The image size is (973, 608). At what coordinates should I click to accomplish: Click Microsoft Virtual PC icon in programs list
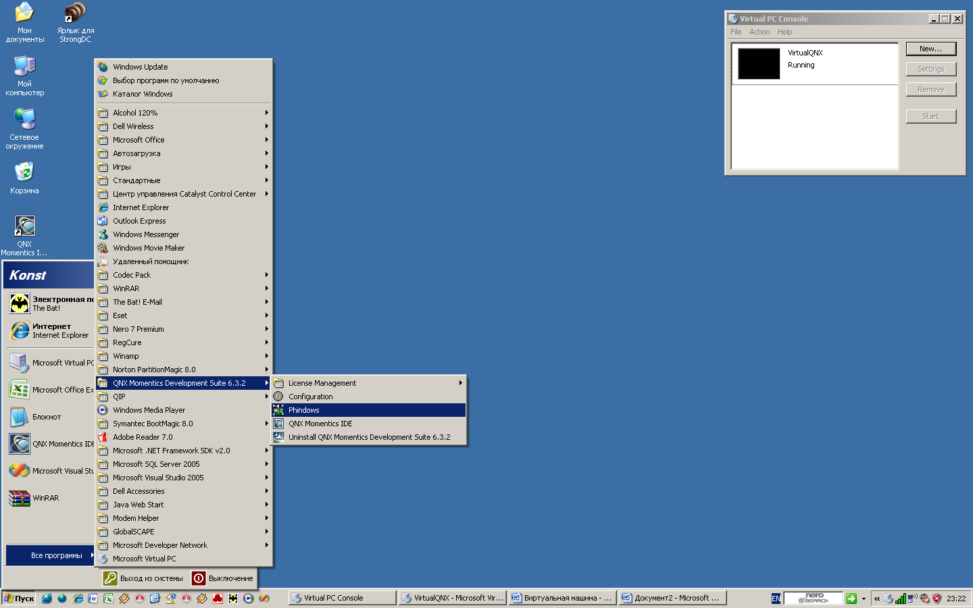[x=103, y=559]
